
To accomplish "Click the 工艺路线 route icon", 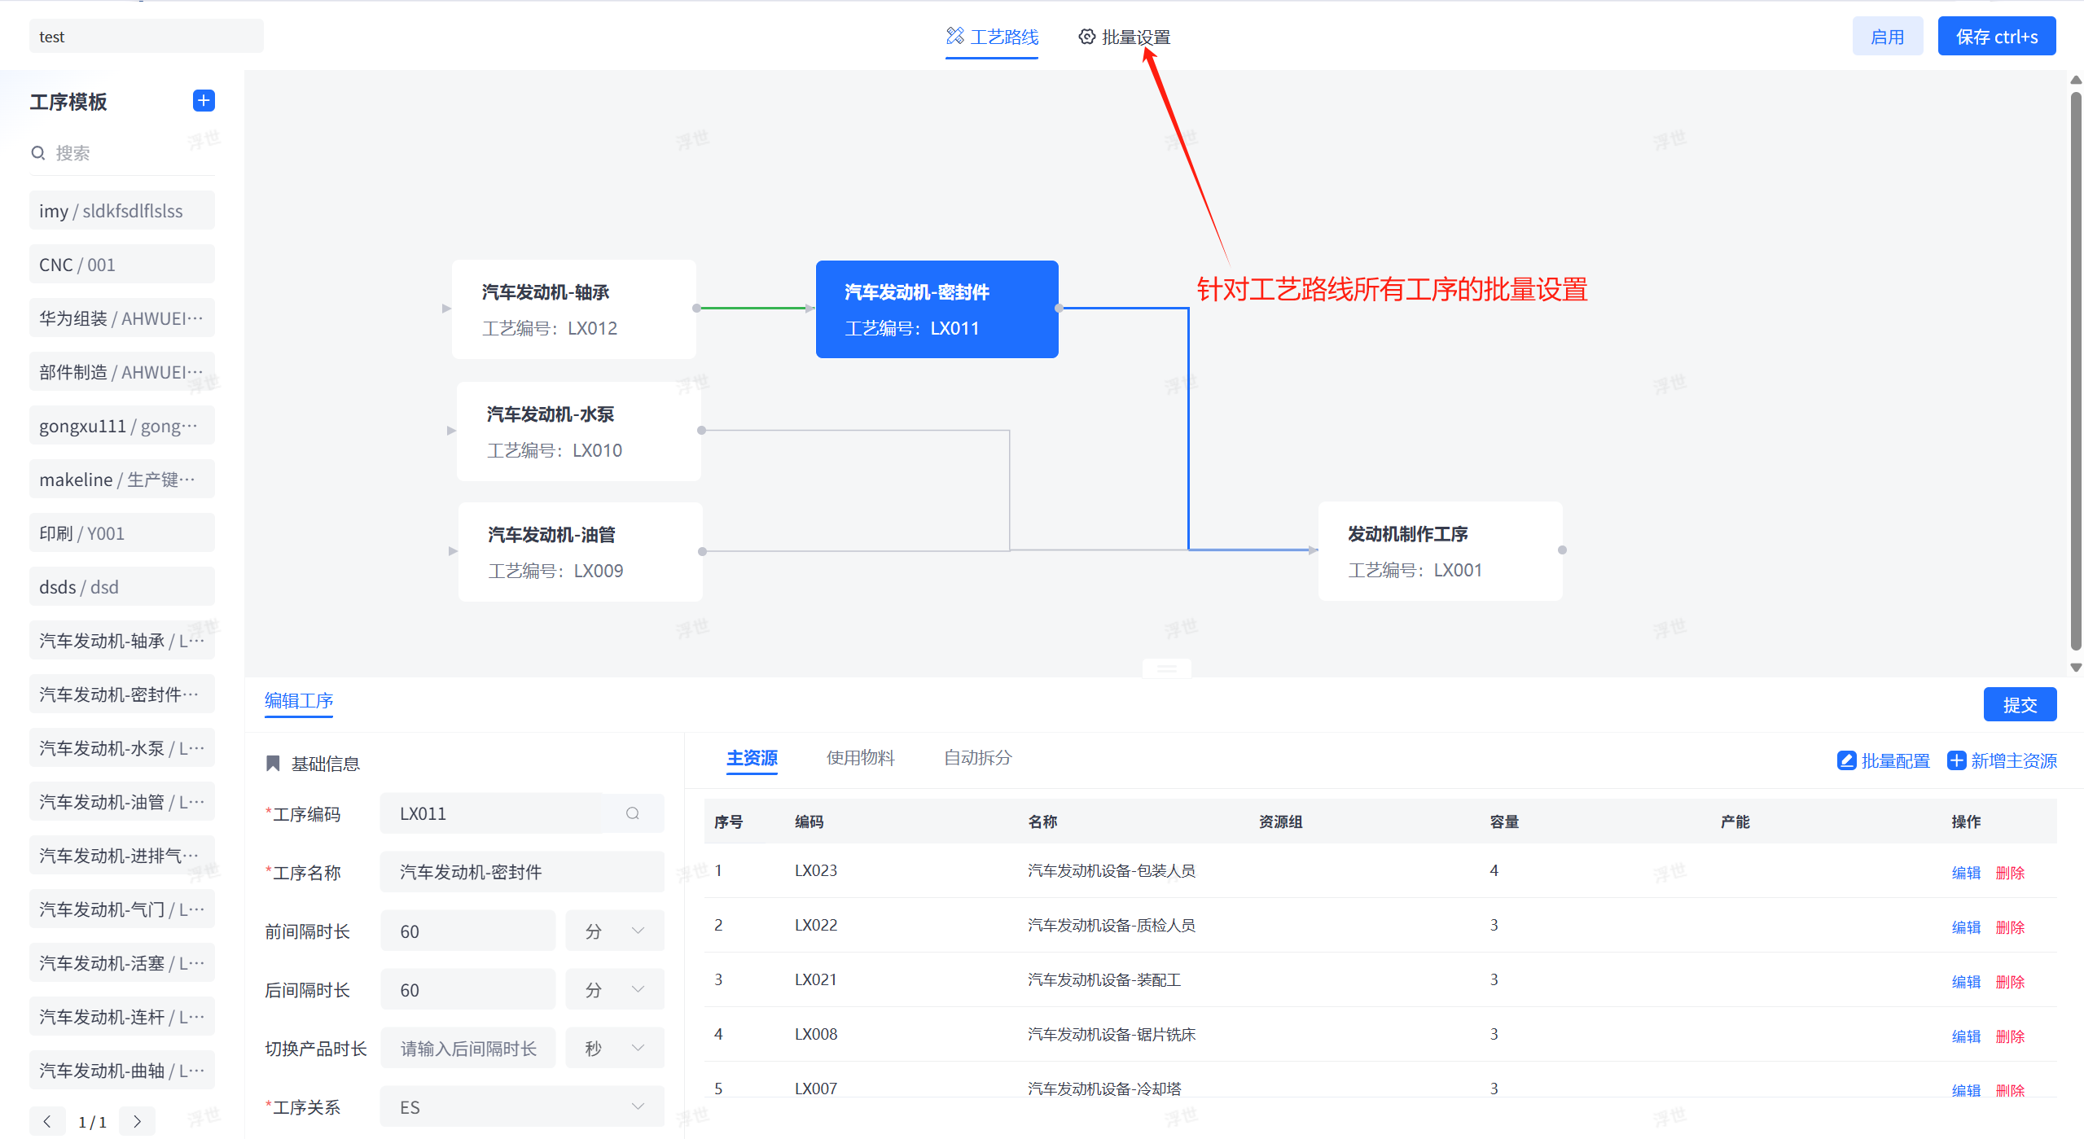I will [955, 37].
